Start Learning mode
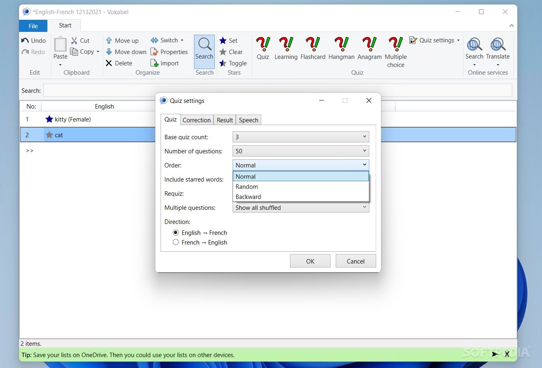542x368 pixels. pyautogui.click(x=286, y=48)
